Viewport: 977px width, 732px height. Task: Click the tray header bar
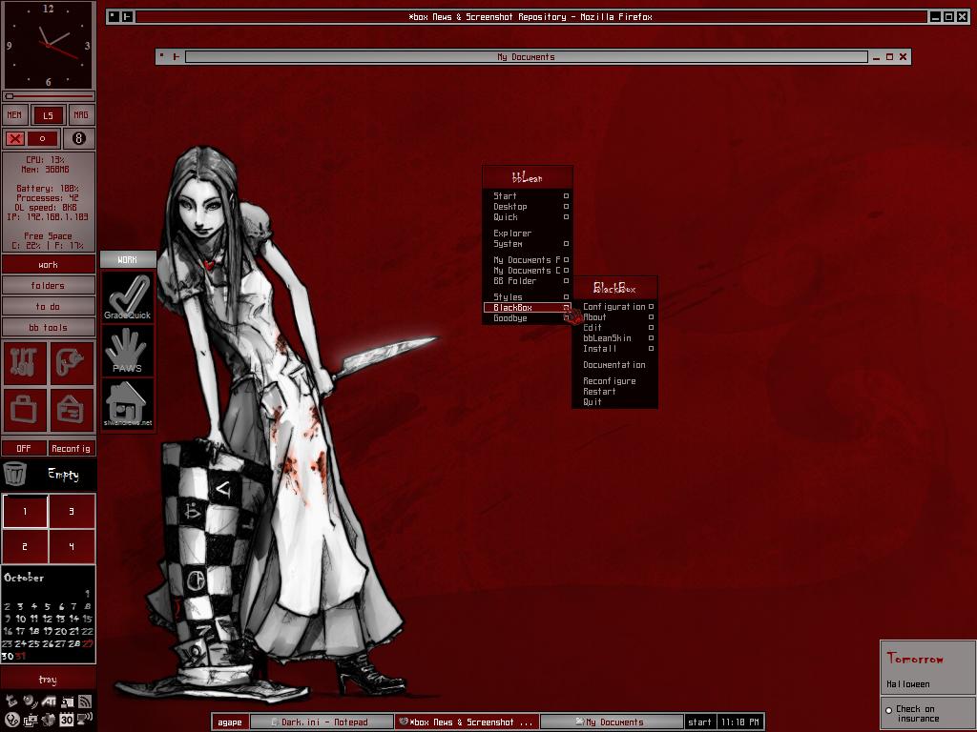[x=48, y=680]
